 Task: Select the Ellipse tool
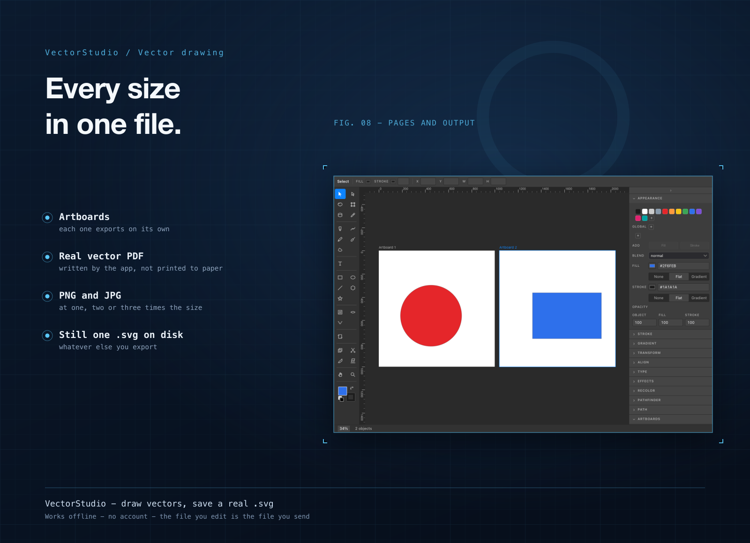[353, 277]
